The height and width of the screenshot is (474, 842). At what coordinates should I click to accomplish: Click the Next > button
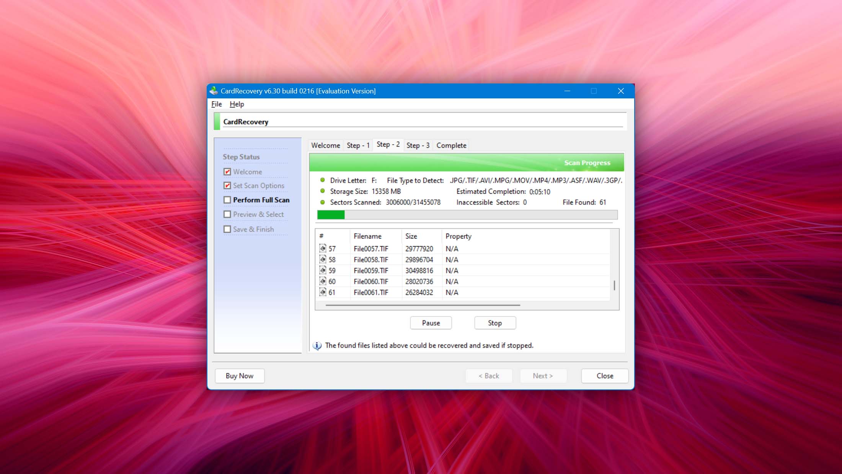coord(543,376)
